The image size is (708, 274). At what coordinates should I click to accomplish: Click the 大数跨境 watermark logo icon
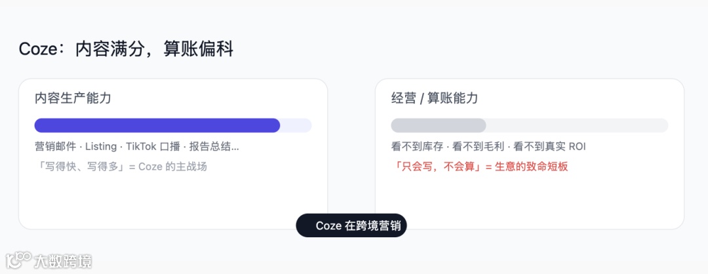[x=18, y=260]
